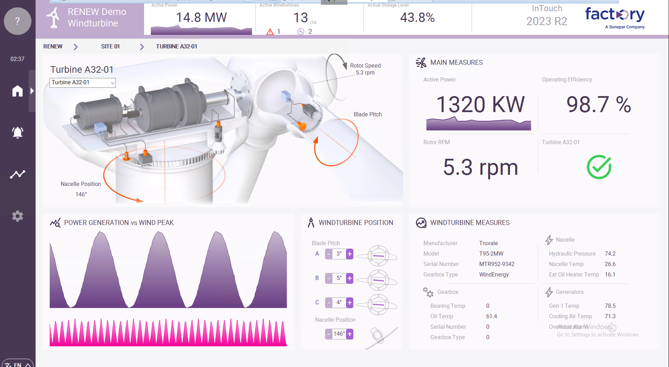The height and width of the screenshot is (367, 669).
Task: Click the Gearbox gears icon
Action: coord(428,292)
